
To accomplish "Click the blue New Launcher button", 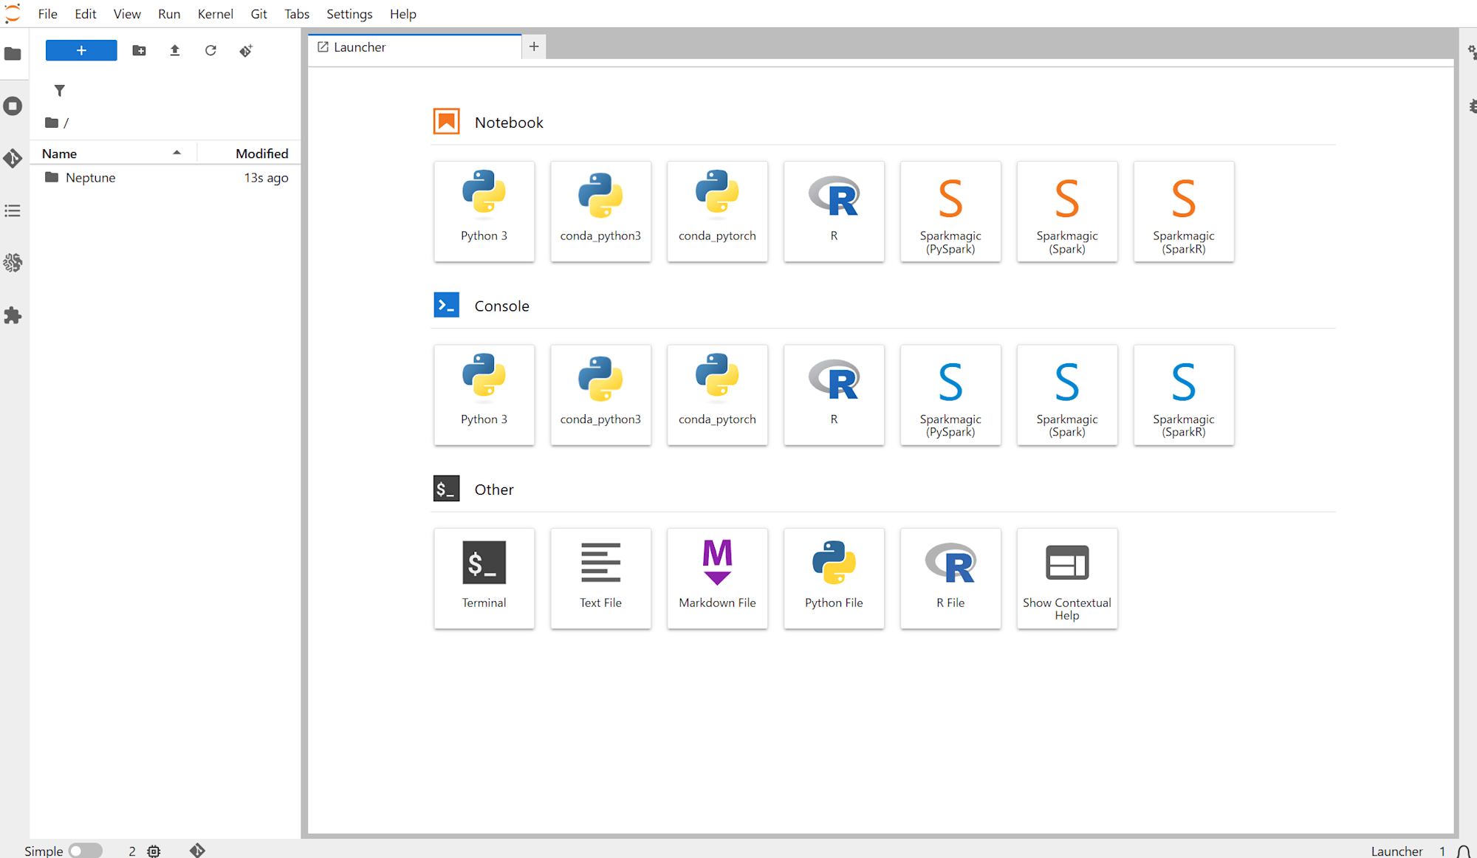I will (x=81, y=50).
